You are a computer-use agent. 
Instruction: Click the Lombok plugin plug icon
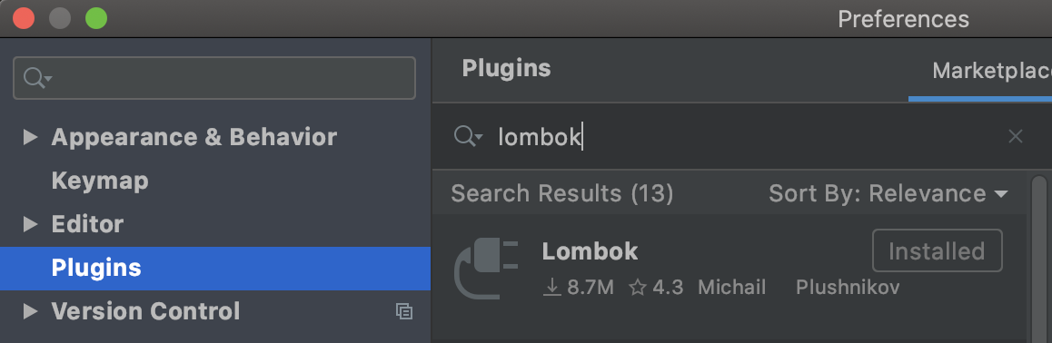(x=486, y=269)
